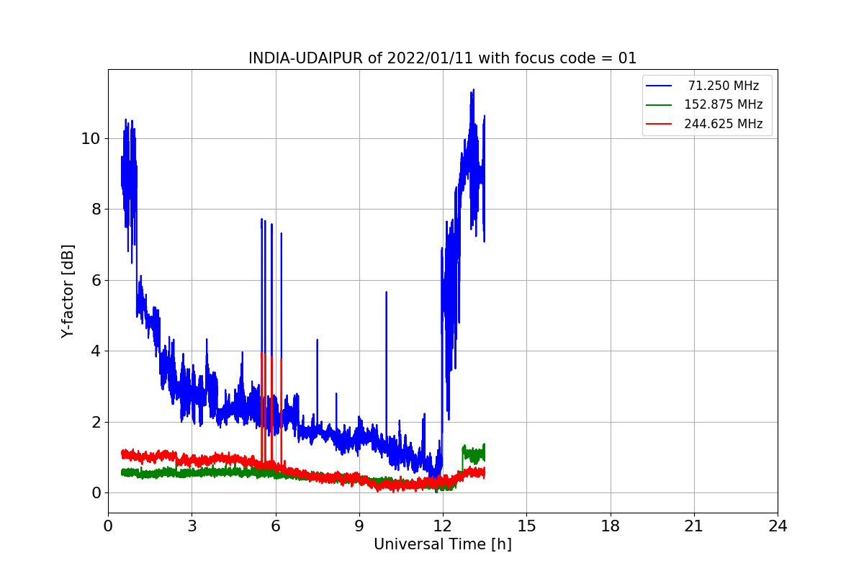
Task: Click x-axis tick label 21
Action: coord(694,526)
